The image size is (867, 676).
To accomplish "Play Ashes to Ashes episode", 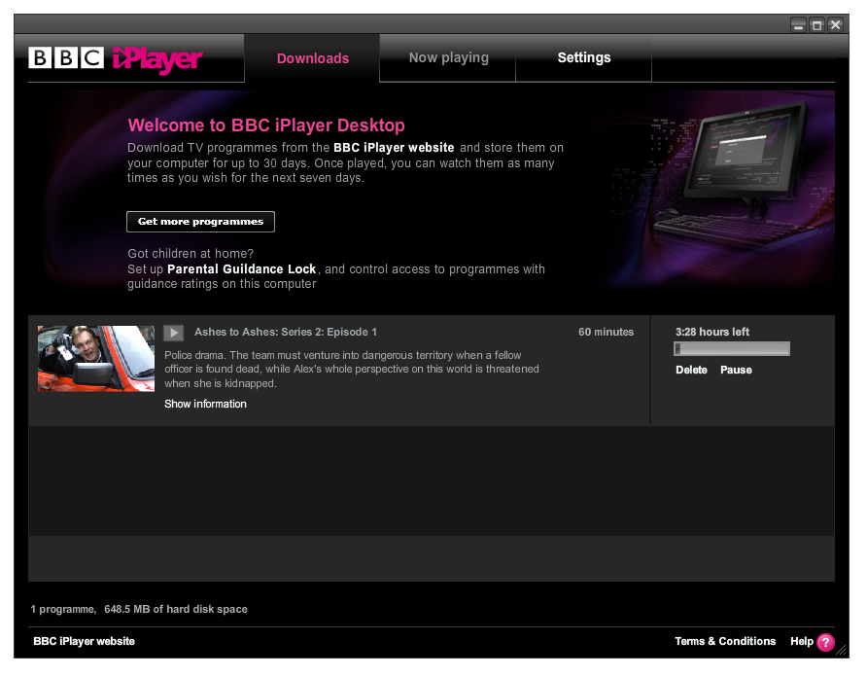I will tap(174, 333).
